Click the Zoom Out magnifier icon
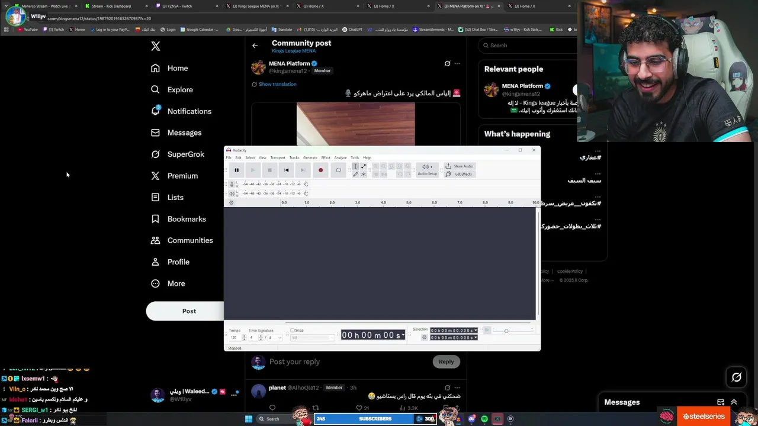This screenshot has width=758, height=426. point(384,166)
